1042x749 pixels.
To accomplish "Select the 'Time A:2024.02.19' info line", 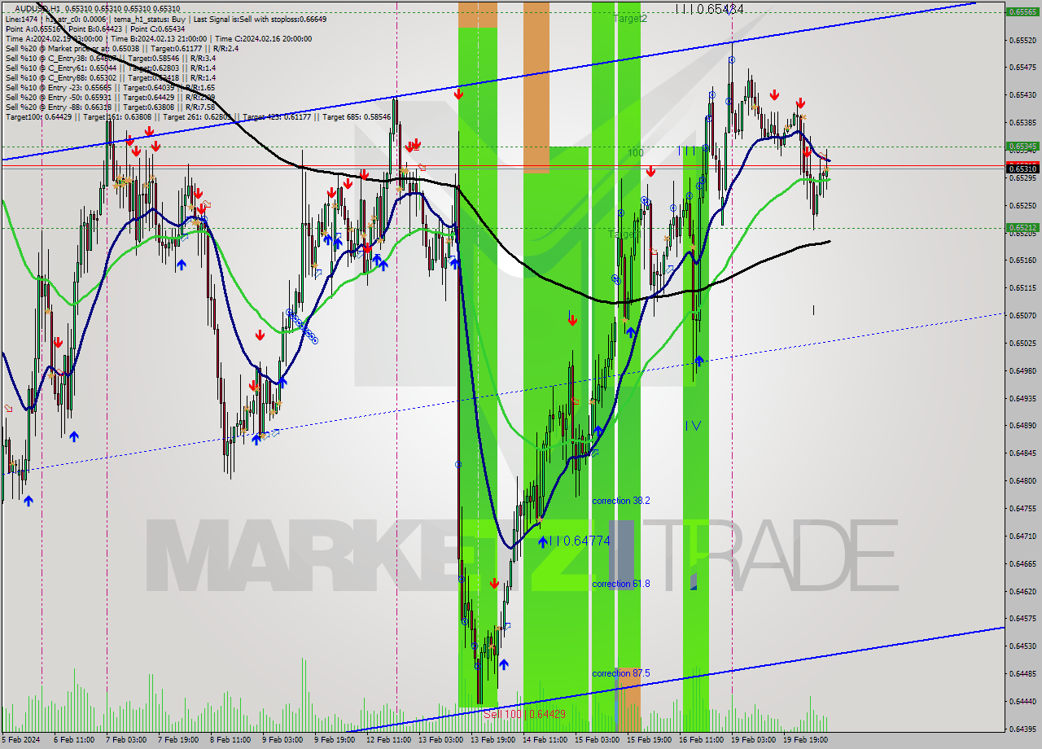I will click(158, 38).
